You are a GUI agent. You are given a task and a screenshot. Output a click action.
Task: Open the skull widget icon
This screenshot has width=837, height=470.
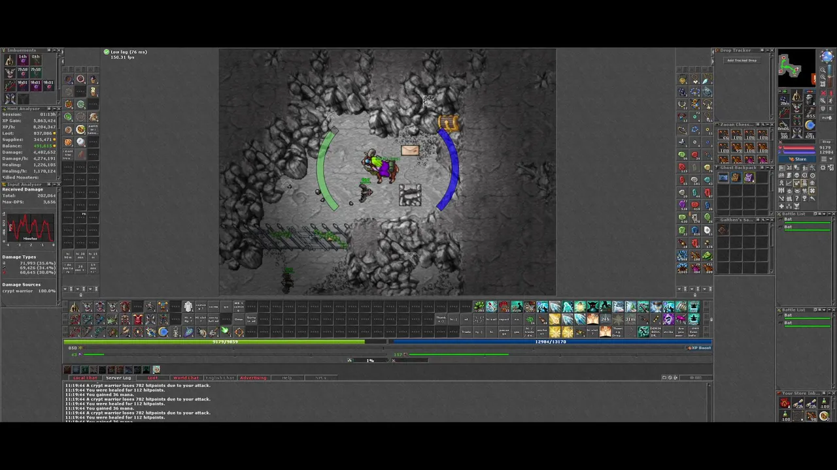click(x=796, y=175)
